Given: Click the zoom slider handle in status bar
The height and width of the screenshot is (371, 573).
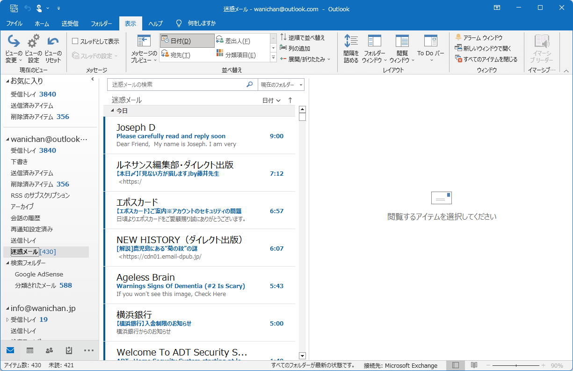Looking at the screenshot, I should (x=516, y=365).
